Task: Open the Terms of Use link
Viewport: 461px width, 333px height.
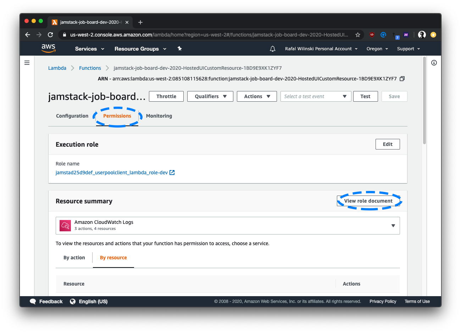Action: click(417, 301)
